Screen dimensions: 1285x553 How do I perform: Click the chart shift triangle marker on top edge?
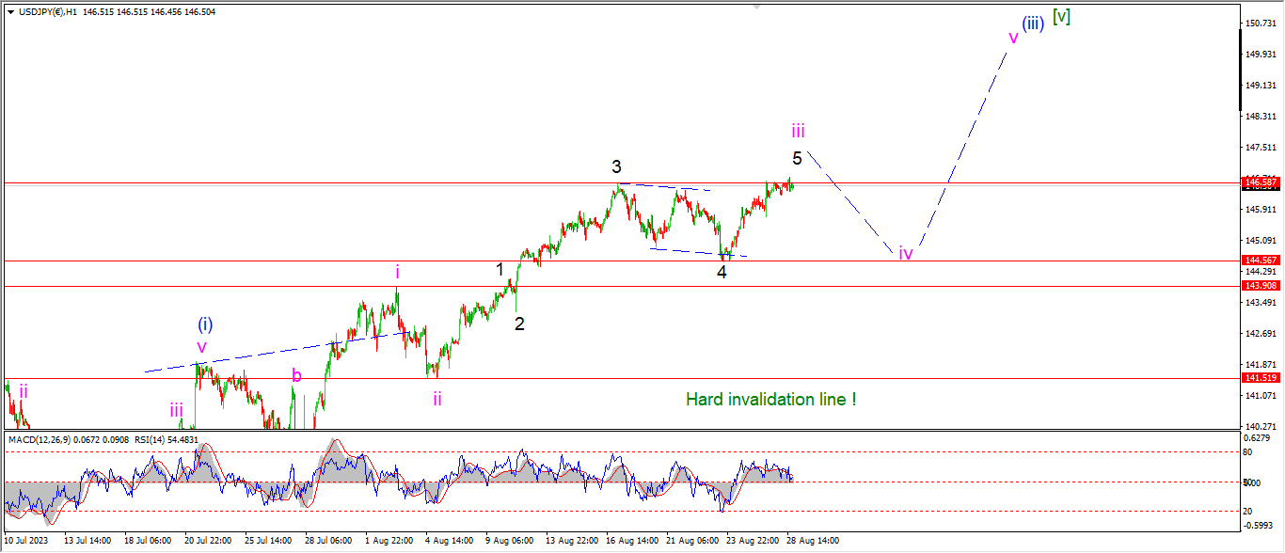coord(755,7)
